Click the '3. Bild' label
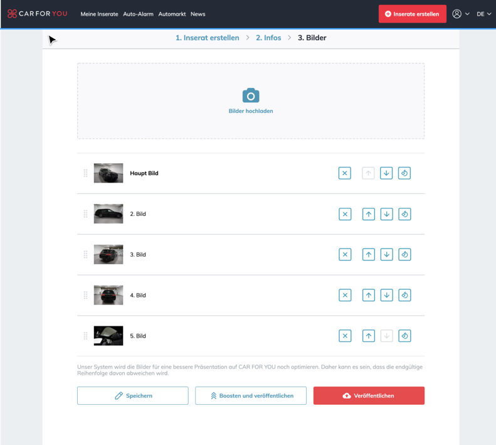496x445 pixels. pos(138,255)
